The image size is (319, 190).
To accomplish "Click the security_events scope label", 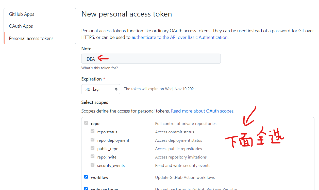I will (x=111, y=166).
